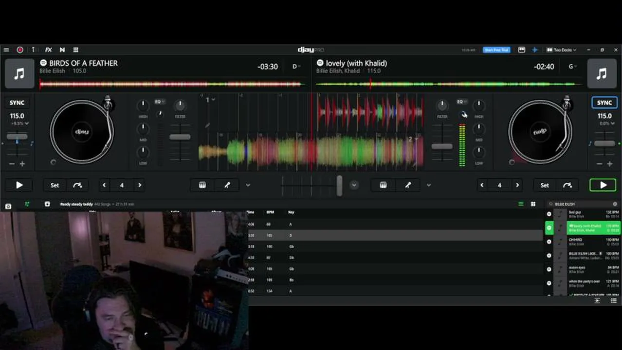
Task: Open the queue list icon at bottom right
Action: coord(614,301)
